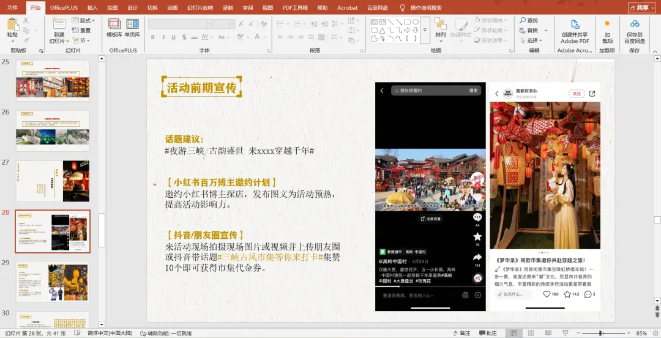Select the triangle shape in shapes gallery
Viewport: 661px width, 338px height.
pos(382,31)
